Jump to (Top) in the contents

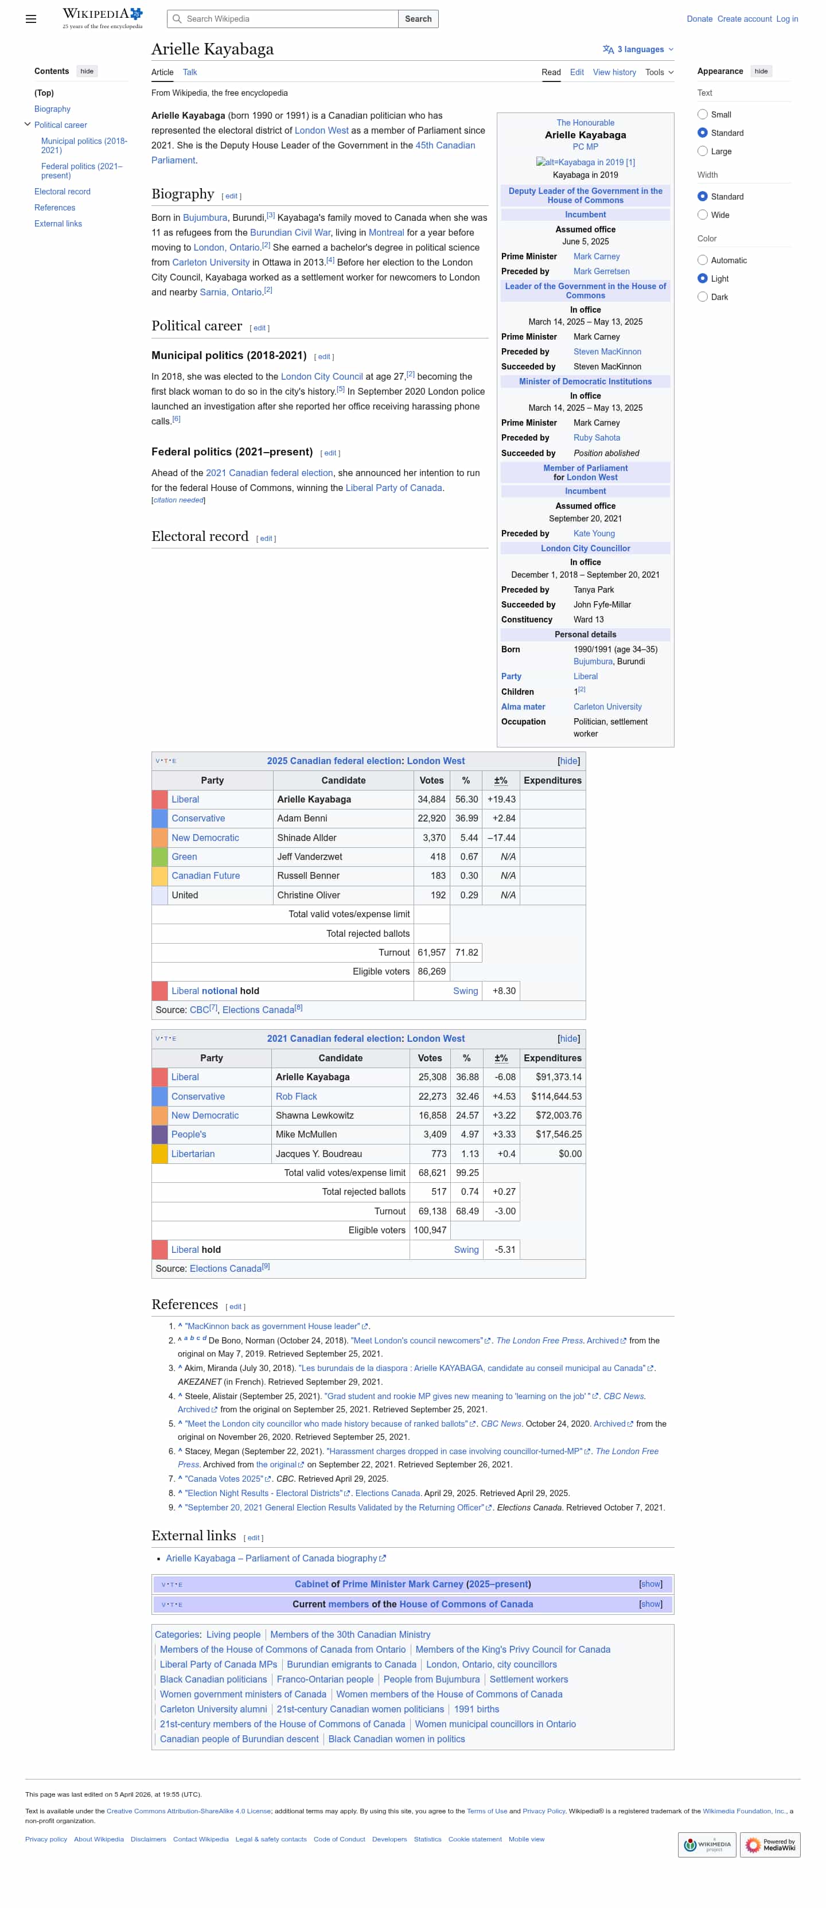point(44,94)
